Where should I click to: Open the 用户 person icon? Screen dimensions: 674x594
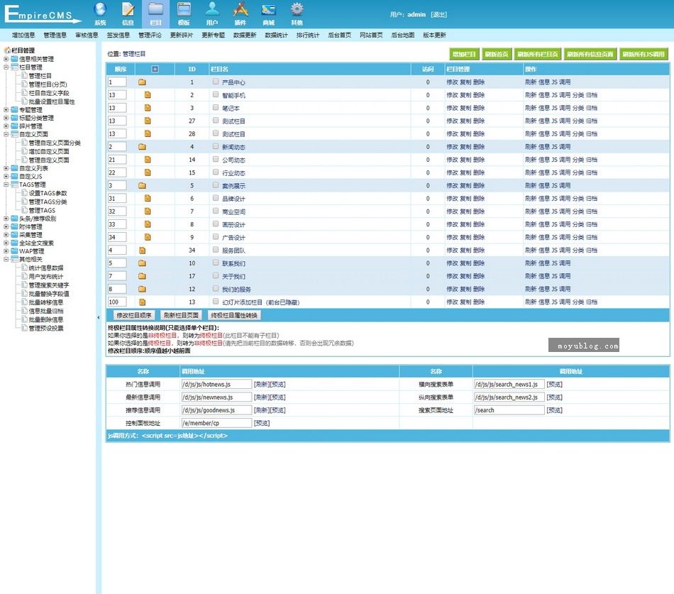[212, 9]
